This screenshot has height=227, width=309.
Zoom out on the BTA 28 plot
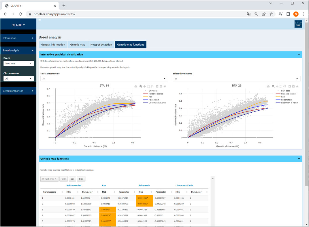point(293,86)
